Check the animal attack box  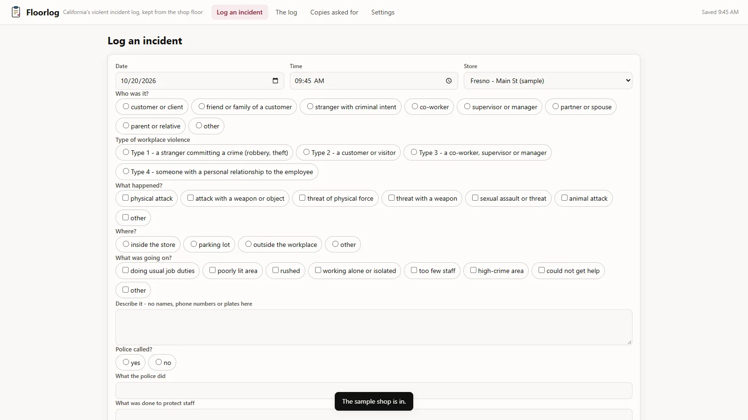(x=583, y=198)
